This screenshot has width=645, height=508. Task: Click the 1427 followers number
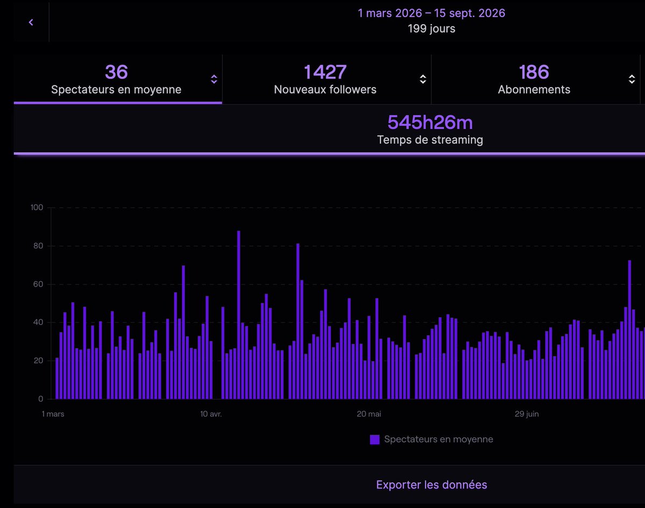tap(325, 72)
